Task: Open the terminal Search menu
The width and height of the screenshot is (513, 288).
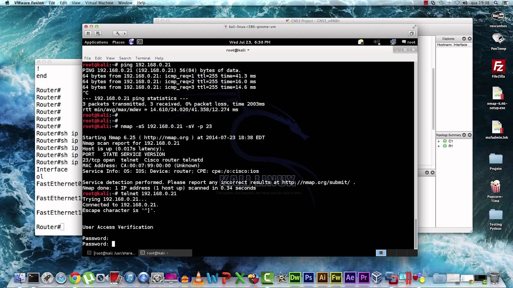Action: [125, 58]
